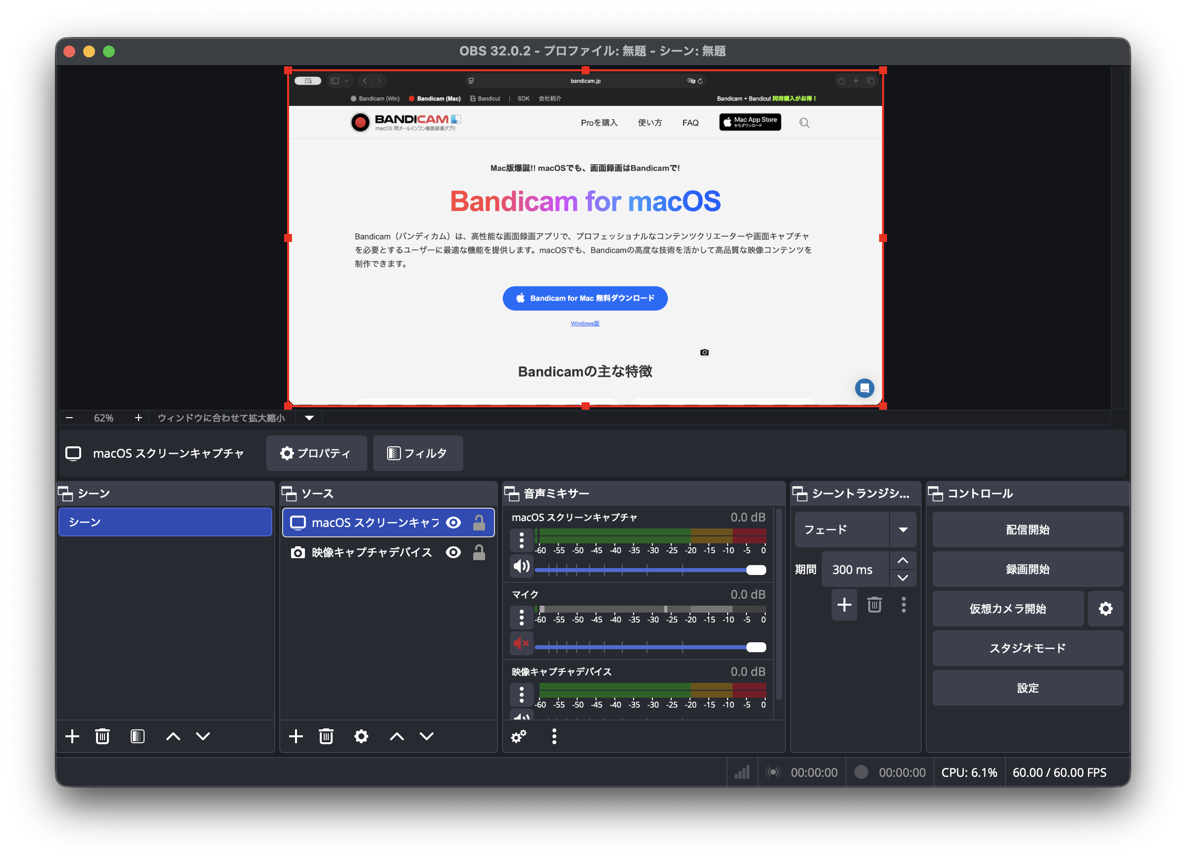Add a new source with the plus icon

[296, 737]
